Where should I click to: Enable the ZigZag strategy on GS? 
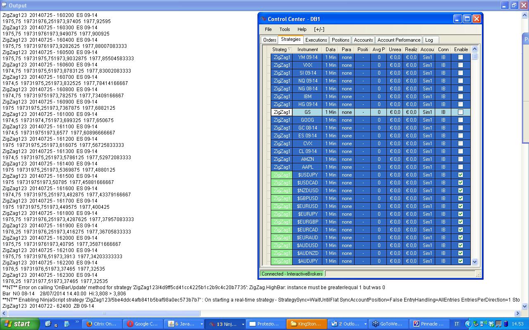click(x=460, y=112)
